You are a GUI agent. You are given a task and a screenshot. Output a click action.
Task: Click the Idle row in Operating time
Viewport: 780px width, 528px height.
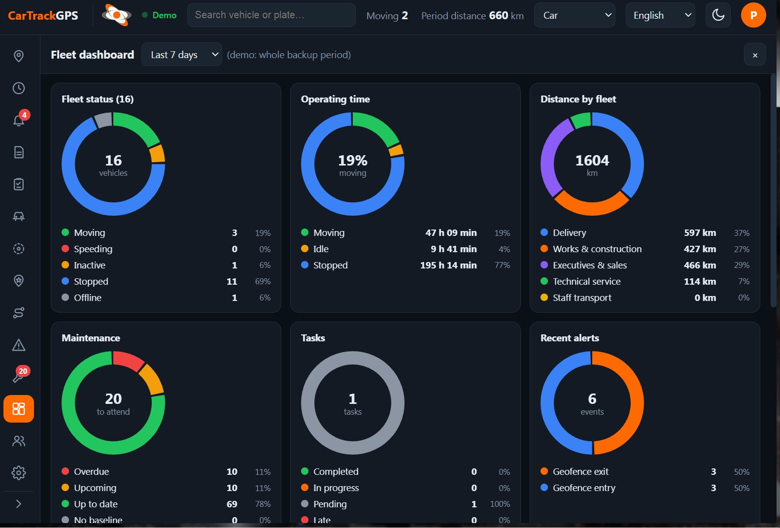406,249
